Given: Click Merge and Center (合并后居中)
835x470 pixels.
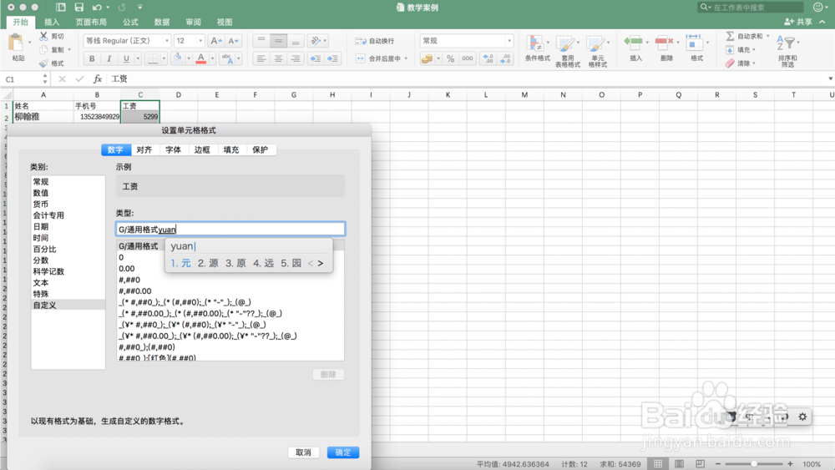Looking at the screenshot, I should click(x=378, y=58).
